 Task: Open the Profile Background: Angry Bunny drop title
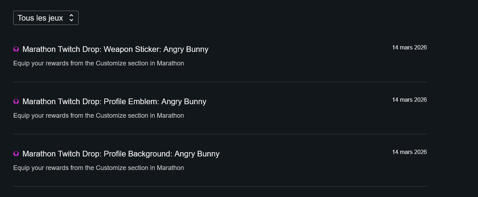coord(121,154)
